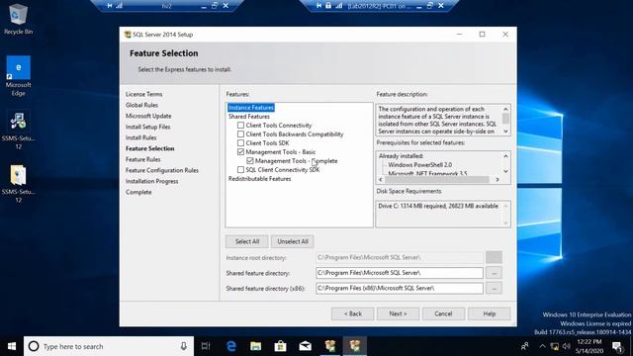
Task: Click the Feature Configuration Rules step
Action: (162, 170)
